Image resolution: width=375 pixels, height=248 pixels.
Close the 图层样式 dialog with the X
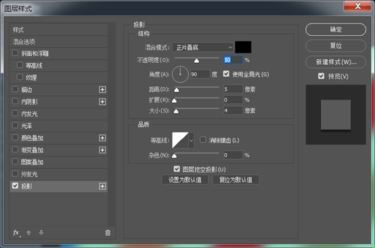(357, 6)
